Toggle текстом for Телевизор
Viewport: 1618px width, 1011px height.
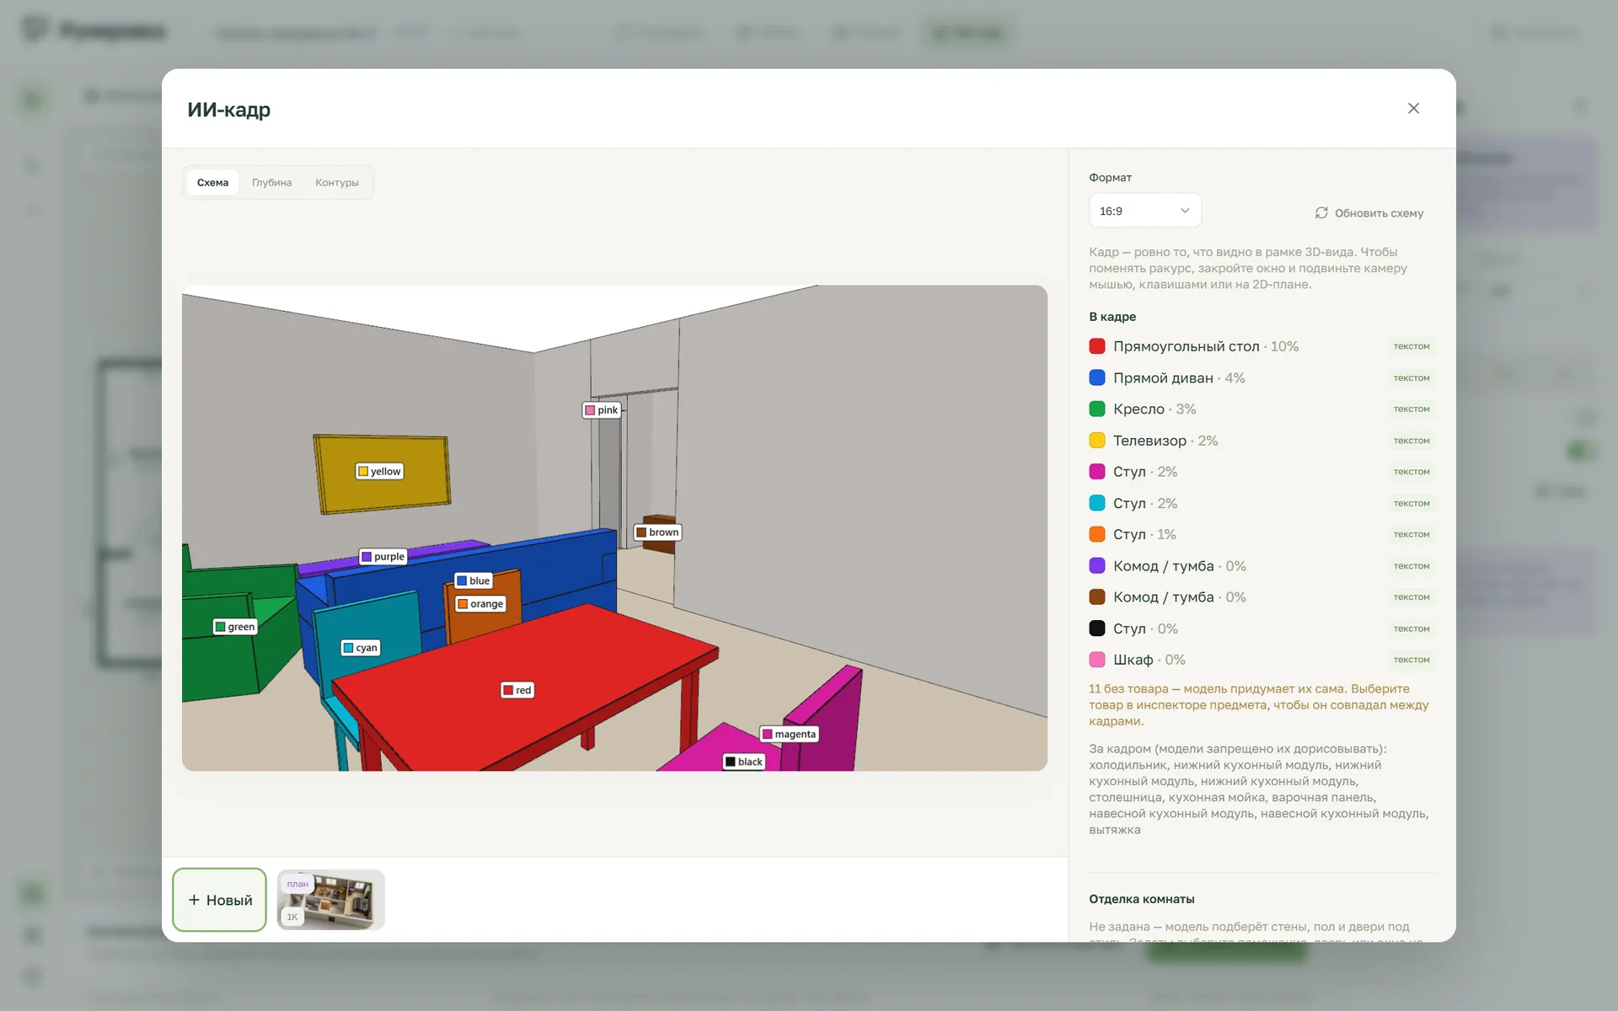coord(1412,441)
